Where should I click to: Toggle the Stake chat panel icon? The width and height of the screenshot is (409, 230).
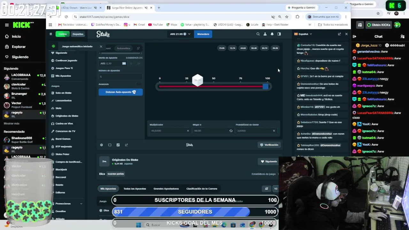pyautogui.click(x=279, y=34)
